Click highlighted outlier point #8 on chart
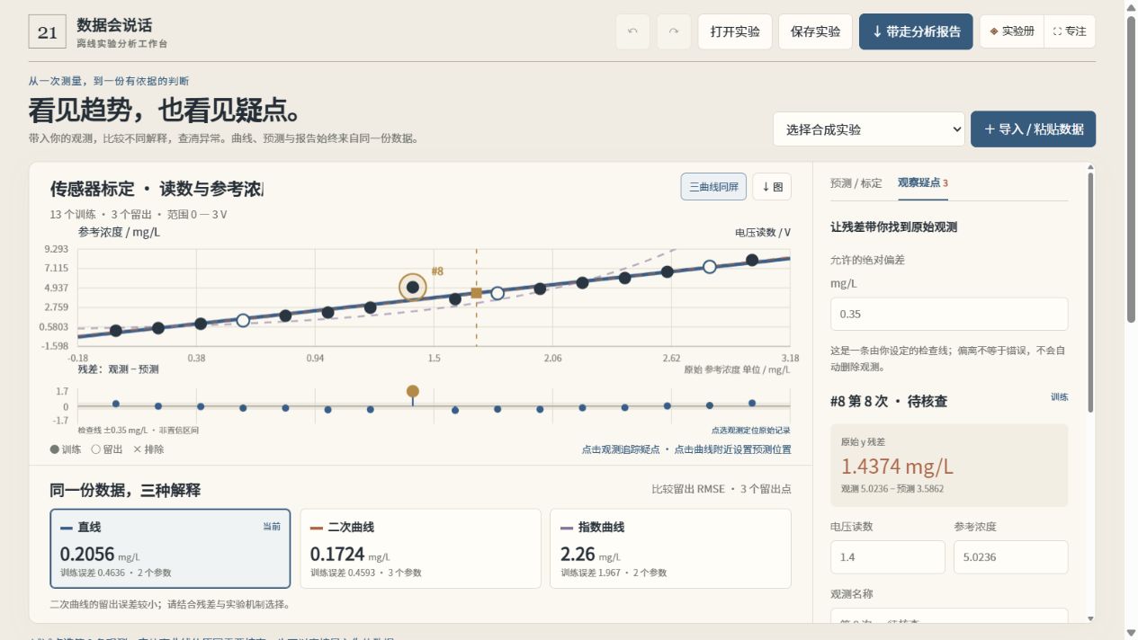This screenshot has height=640, width=1138. 413,288
